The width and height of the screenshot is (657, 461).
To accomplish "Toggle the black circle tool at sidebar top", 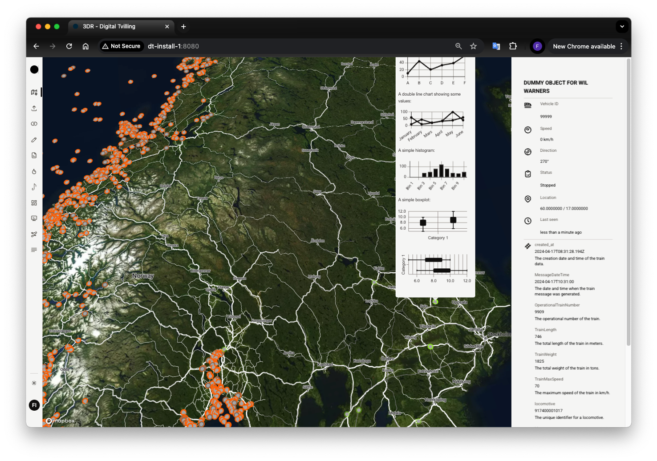I will coord(34,69).
